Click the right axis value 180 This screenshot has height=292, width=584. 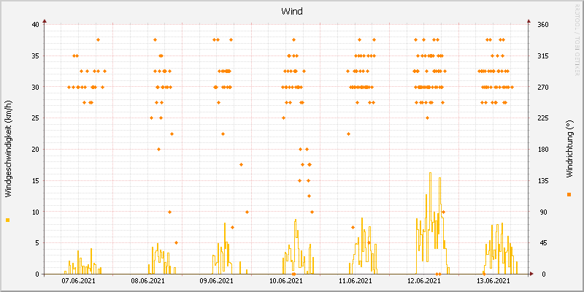coord(543,150)
